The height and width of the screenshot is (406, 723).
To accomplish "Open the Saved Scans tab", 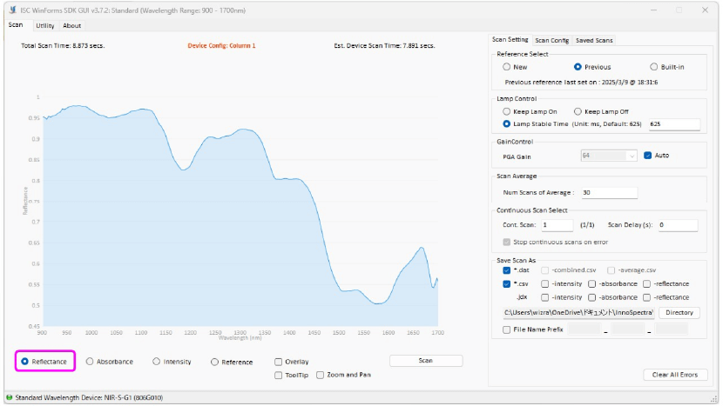I will (x=594, y=40).
